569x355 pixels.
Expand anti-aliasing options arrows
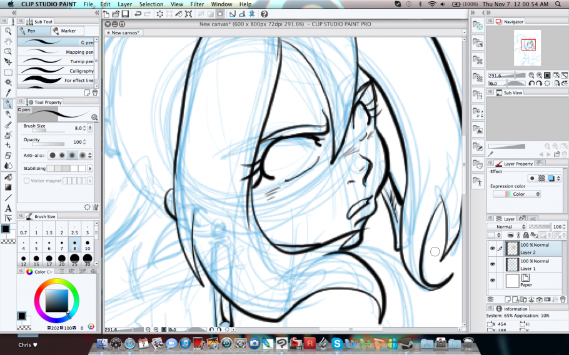90,155
